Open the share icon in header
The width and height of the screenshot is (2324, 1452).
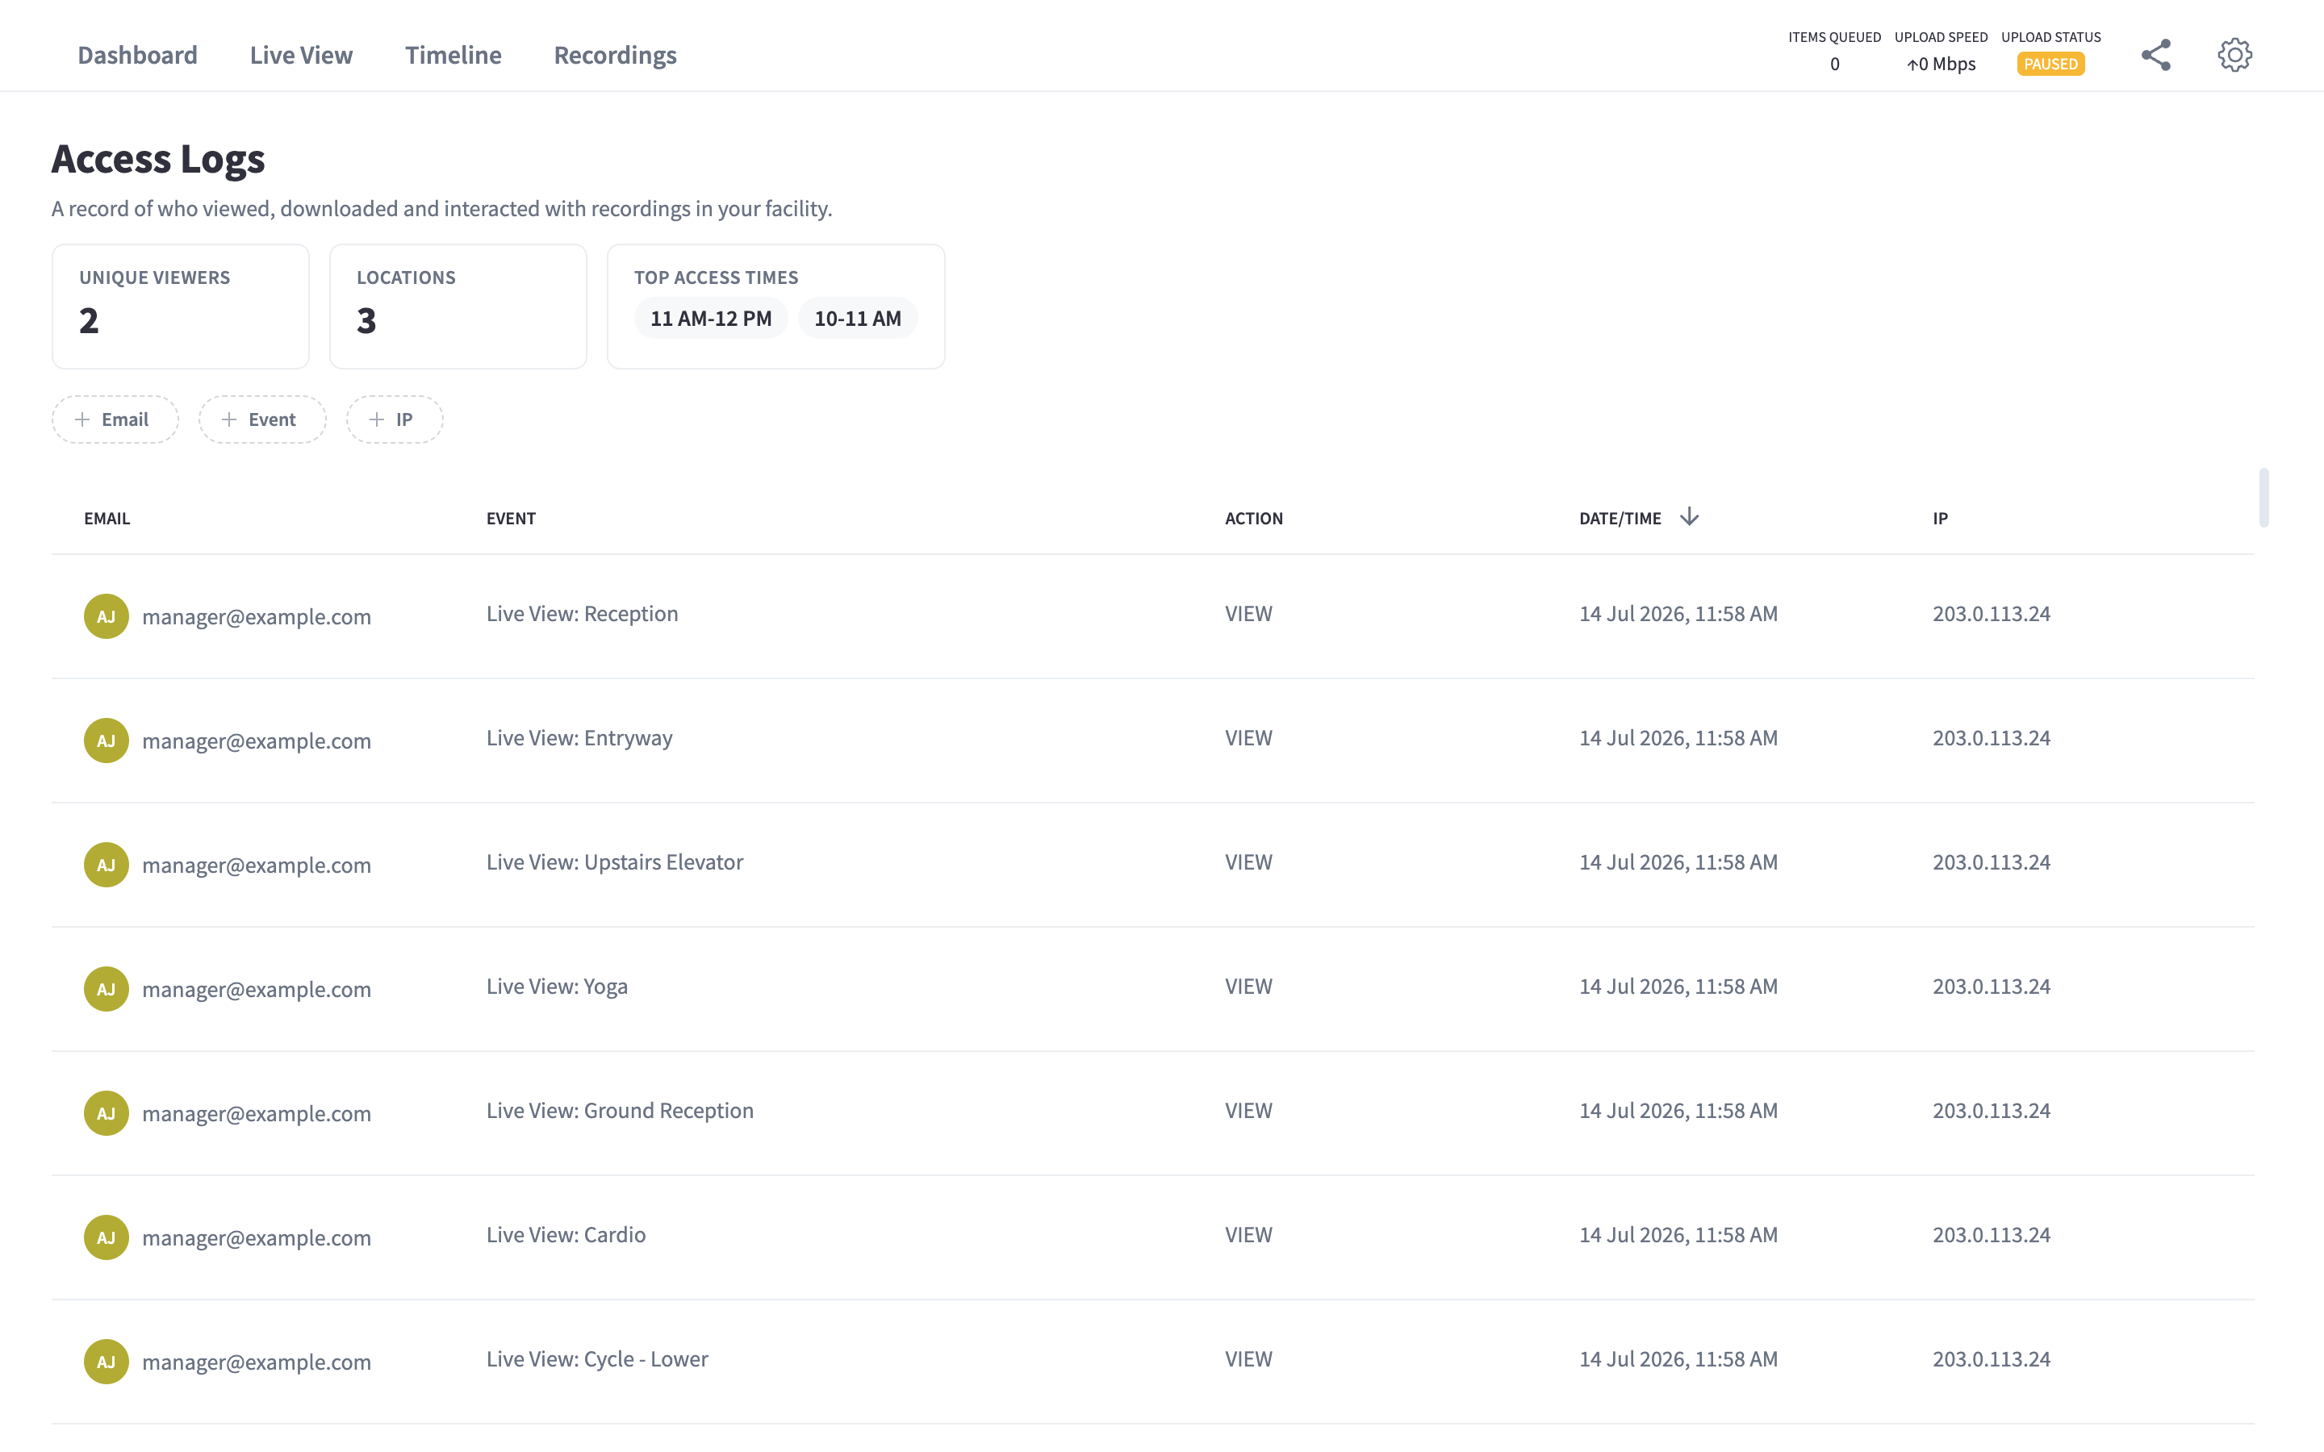coord(2156,55)
